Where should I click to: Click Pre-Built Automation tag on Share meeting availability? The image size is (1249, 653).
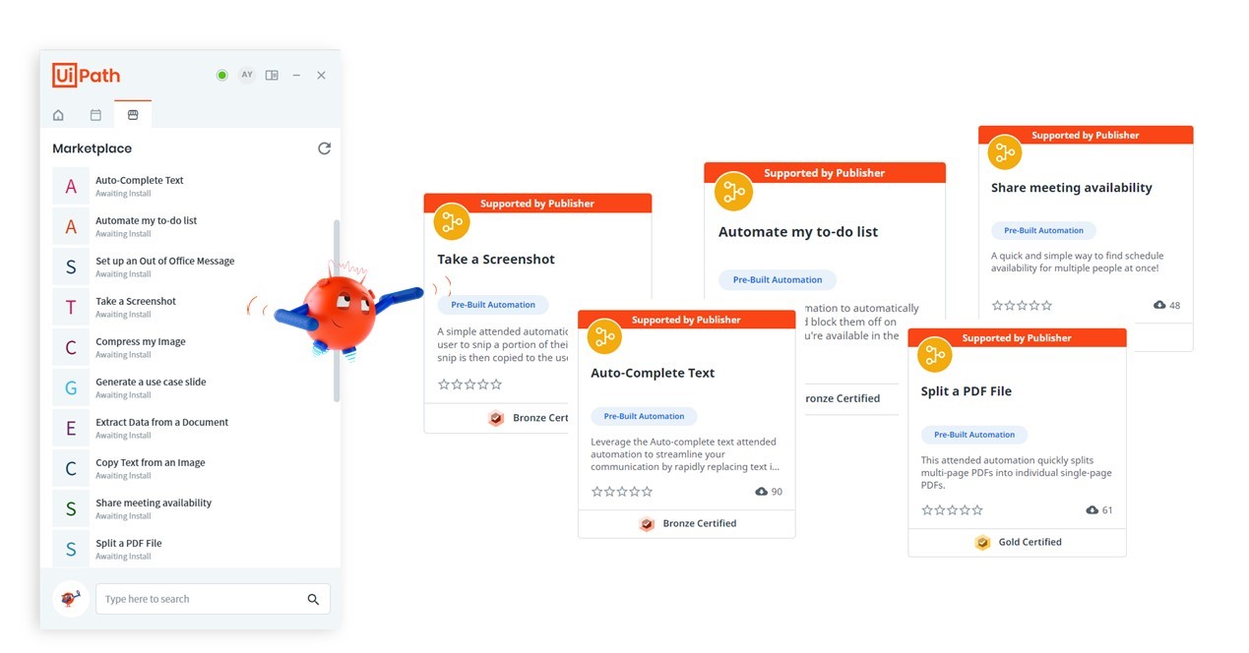(x=1043, y=230)
